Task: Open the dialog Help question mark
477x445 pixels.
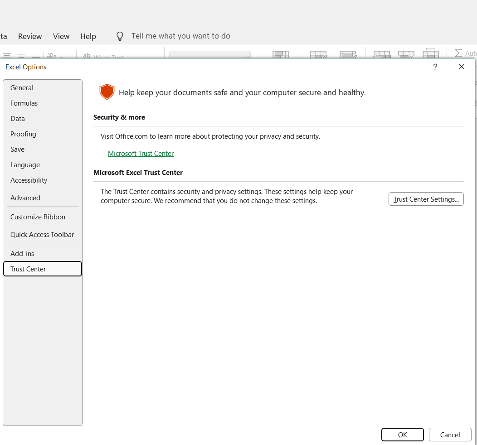Action: coord(435,67)
